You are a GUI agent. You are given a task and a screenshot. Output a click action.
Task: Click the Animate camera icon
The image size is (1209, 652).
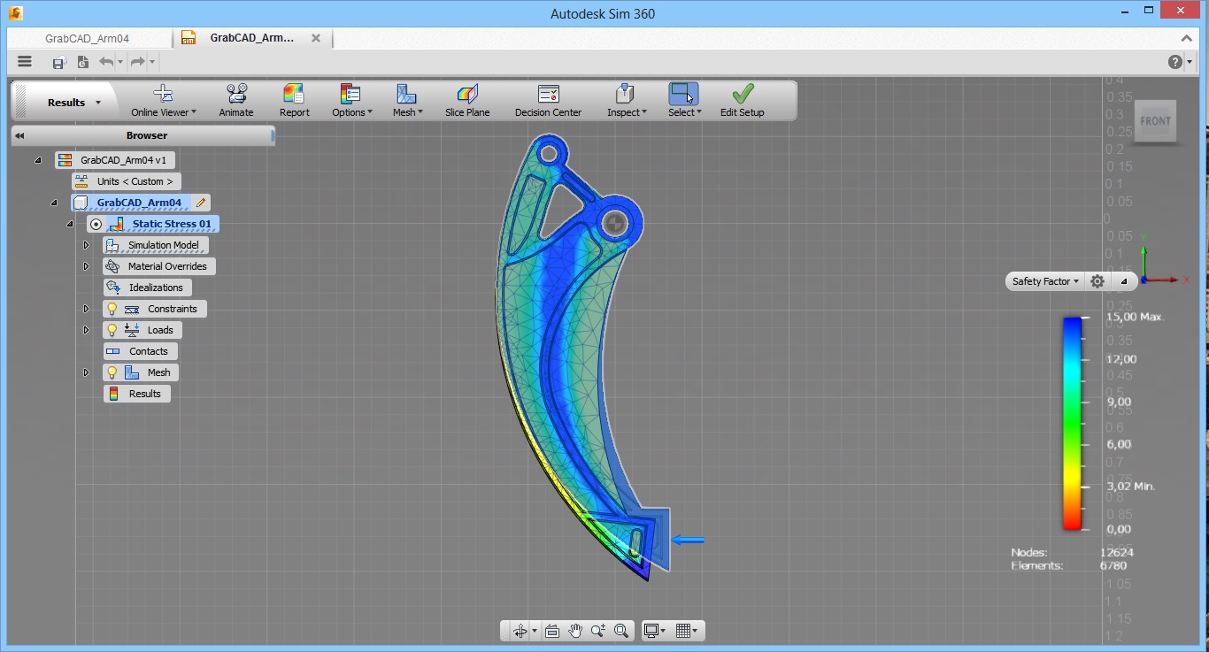pos(236,95)
